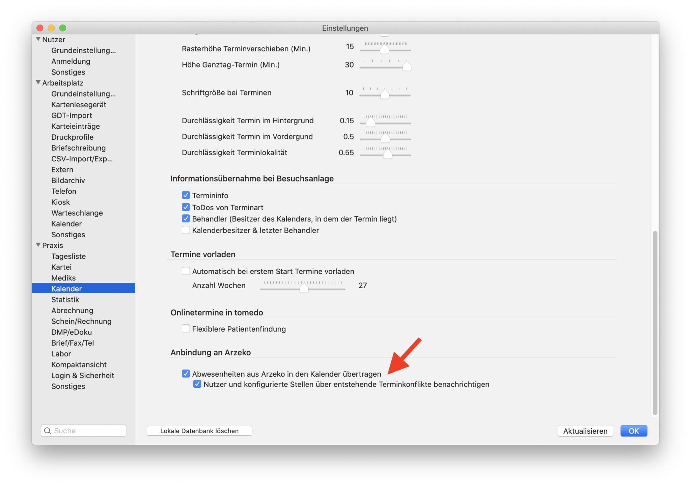Open Warteschlange settings
The image size is (691, 487).
pos(77,213)
